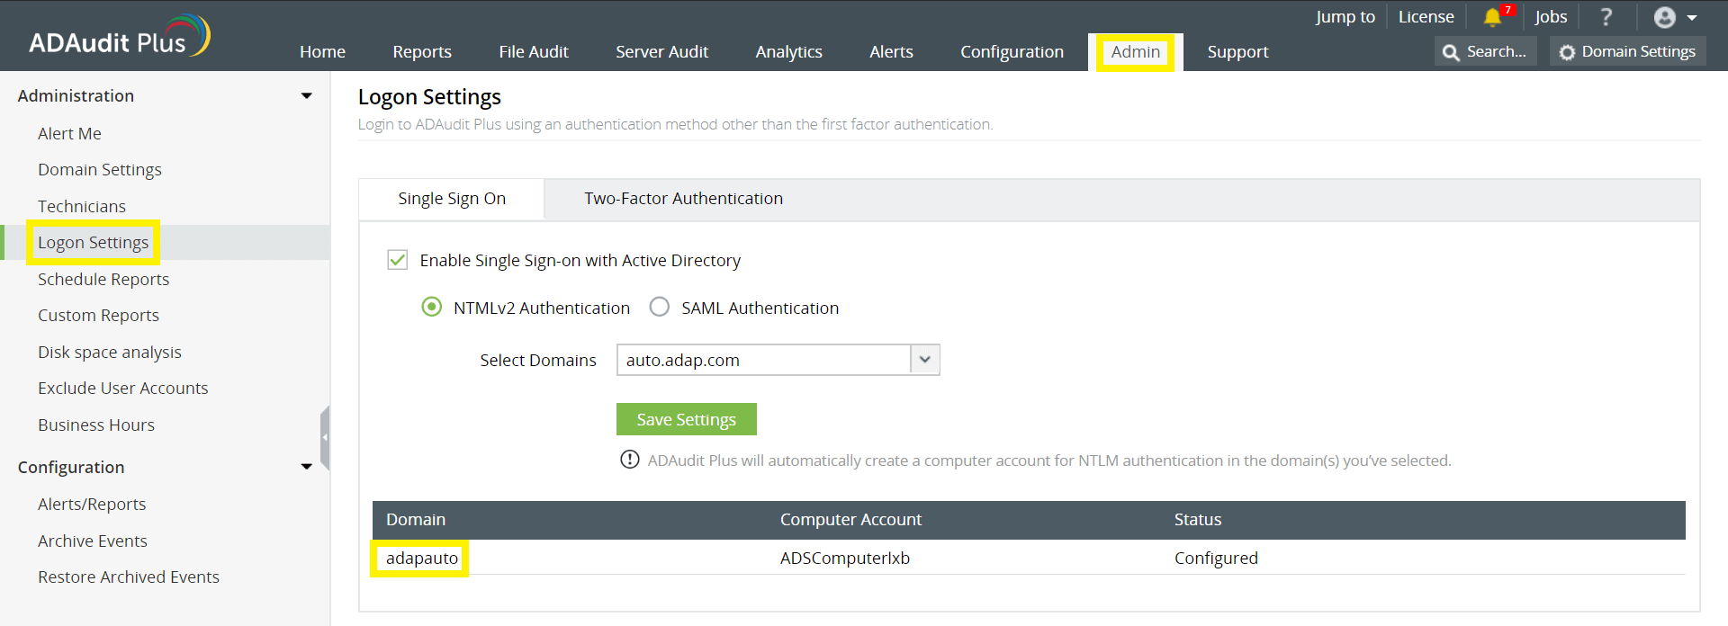Click the info icon beside NTLM note
Viewport: 1728px width, 626px height.
(629, 460)
